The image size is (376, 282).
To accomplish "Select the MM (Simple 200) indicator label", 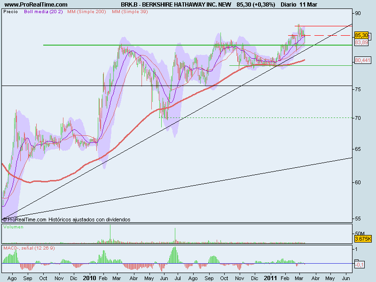I will (86, 11).
